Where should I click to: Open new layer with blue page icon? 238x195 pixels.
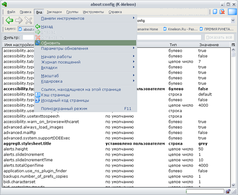pyautogui.click(x=215, y=11)
